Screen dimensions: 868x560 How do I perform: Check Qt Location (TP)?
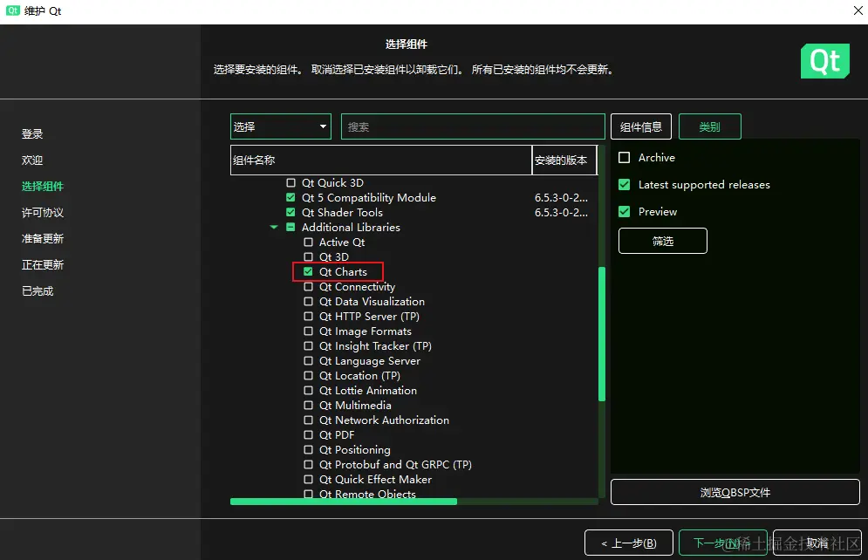pos(308,376)
